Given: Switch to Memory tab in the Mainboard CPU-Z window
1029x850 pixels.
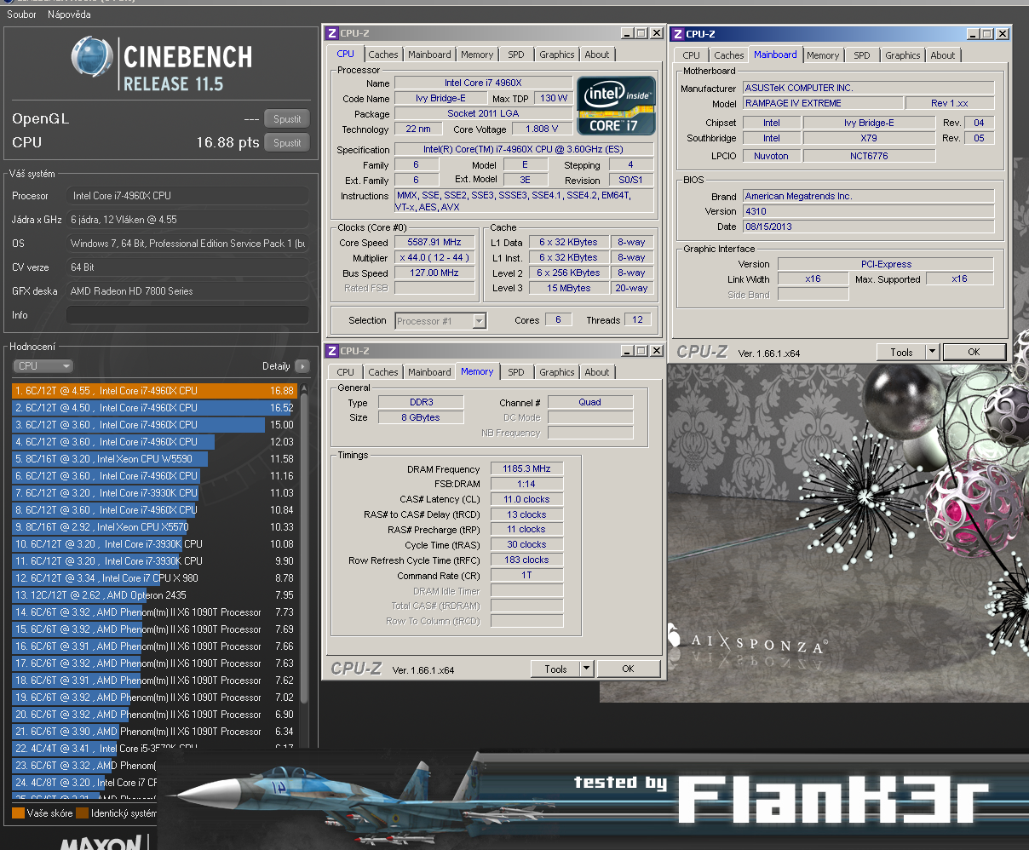Looking at the screenshot, I should (x=823, y=55).
